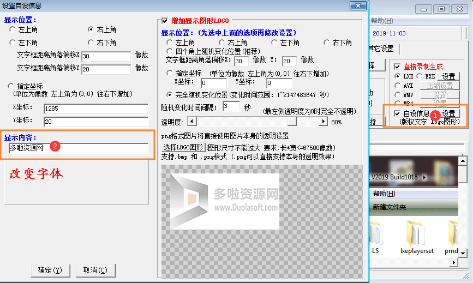Select LXE output format radio
The height and width of the screenshot is (283, 473).
click(x=397, y=76)
